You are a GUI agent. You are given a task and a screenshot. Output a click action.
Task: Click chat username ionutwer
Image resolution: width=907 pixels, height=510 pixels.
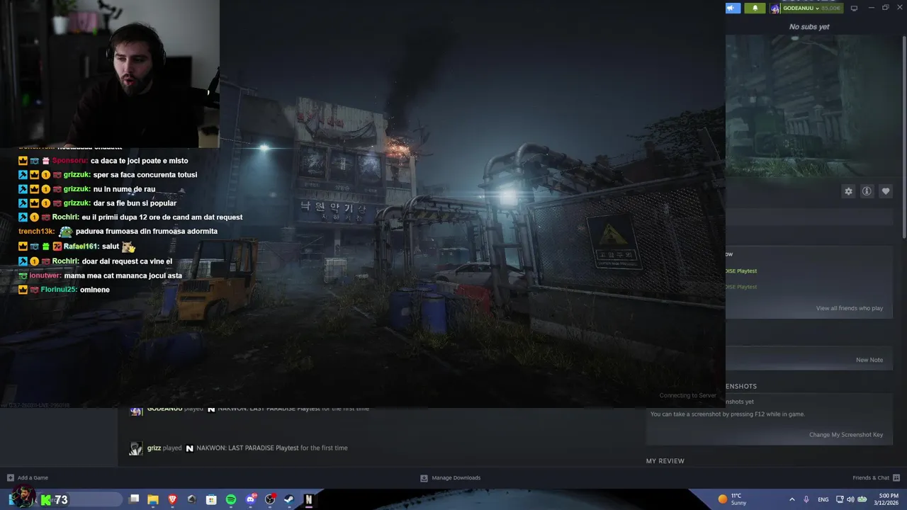[45, 276]
